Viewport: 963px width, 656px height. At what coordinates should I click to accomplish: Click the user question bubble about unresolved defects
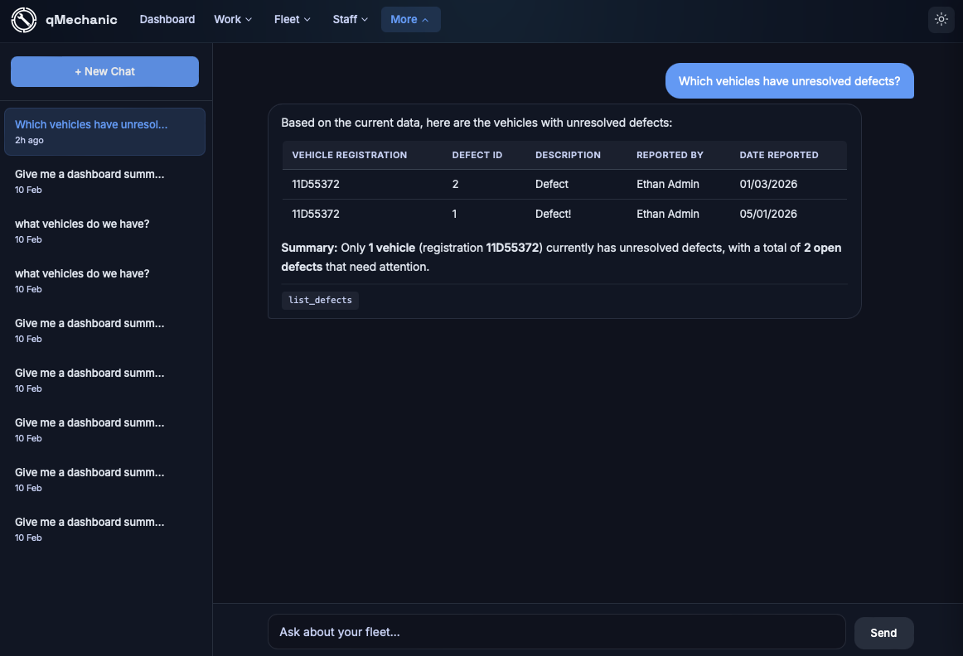pos(789,80)
